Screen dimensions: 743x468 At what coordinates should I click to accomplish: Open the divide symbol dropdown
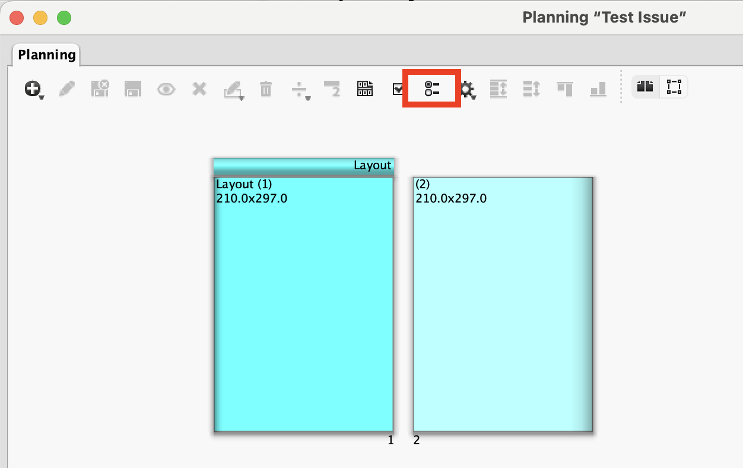[300, 90]
